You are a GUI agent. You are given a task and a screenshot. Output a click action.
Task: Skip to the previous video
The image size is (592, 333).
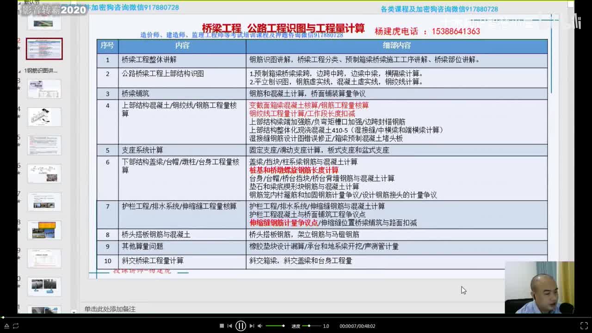[230, 326]
